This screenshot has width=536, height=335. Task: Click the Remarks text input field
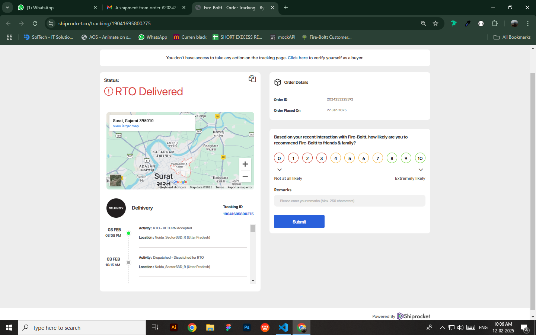pos(350,201)
